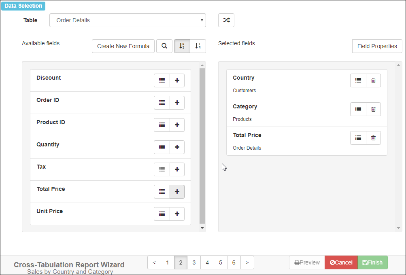The width and height of the screenshot is (406, 275).
Task: Click the green Finish button
Action: point(372,262)
